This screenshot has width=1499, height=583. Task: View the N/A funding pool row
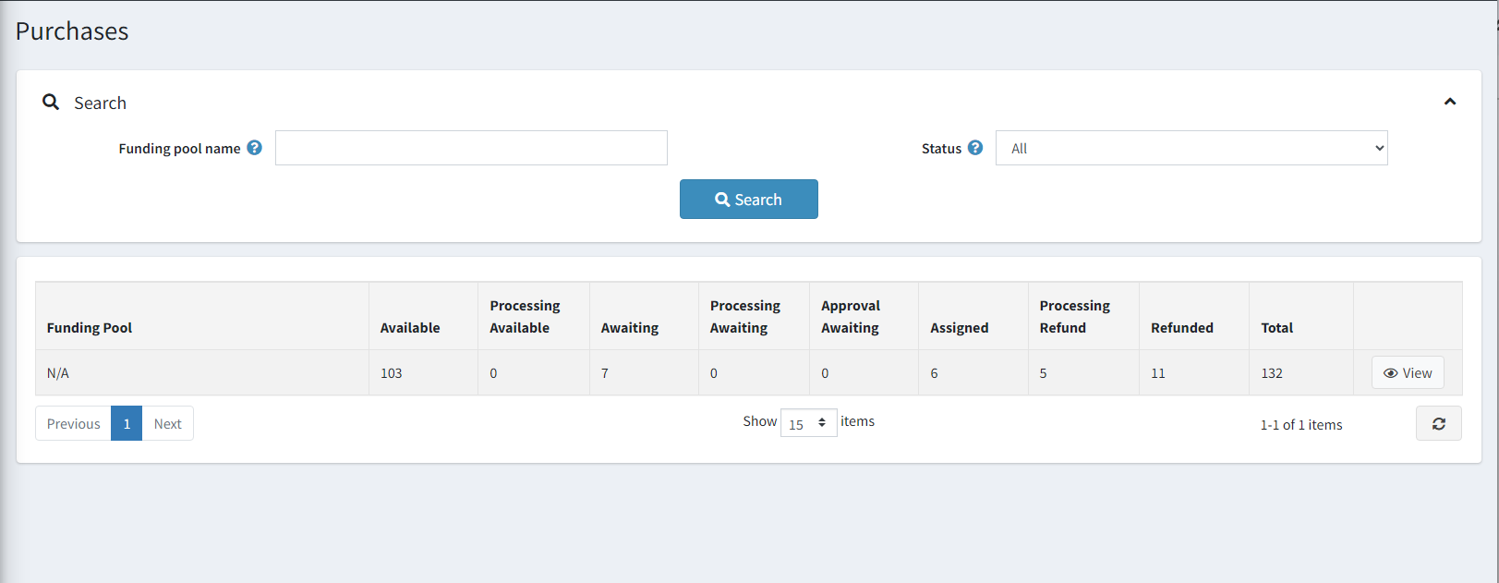[x=1407, y=373]
